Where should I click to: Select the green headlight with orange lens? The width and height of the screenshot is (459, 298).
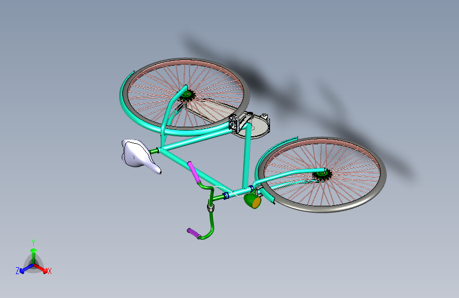(253, 201)
